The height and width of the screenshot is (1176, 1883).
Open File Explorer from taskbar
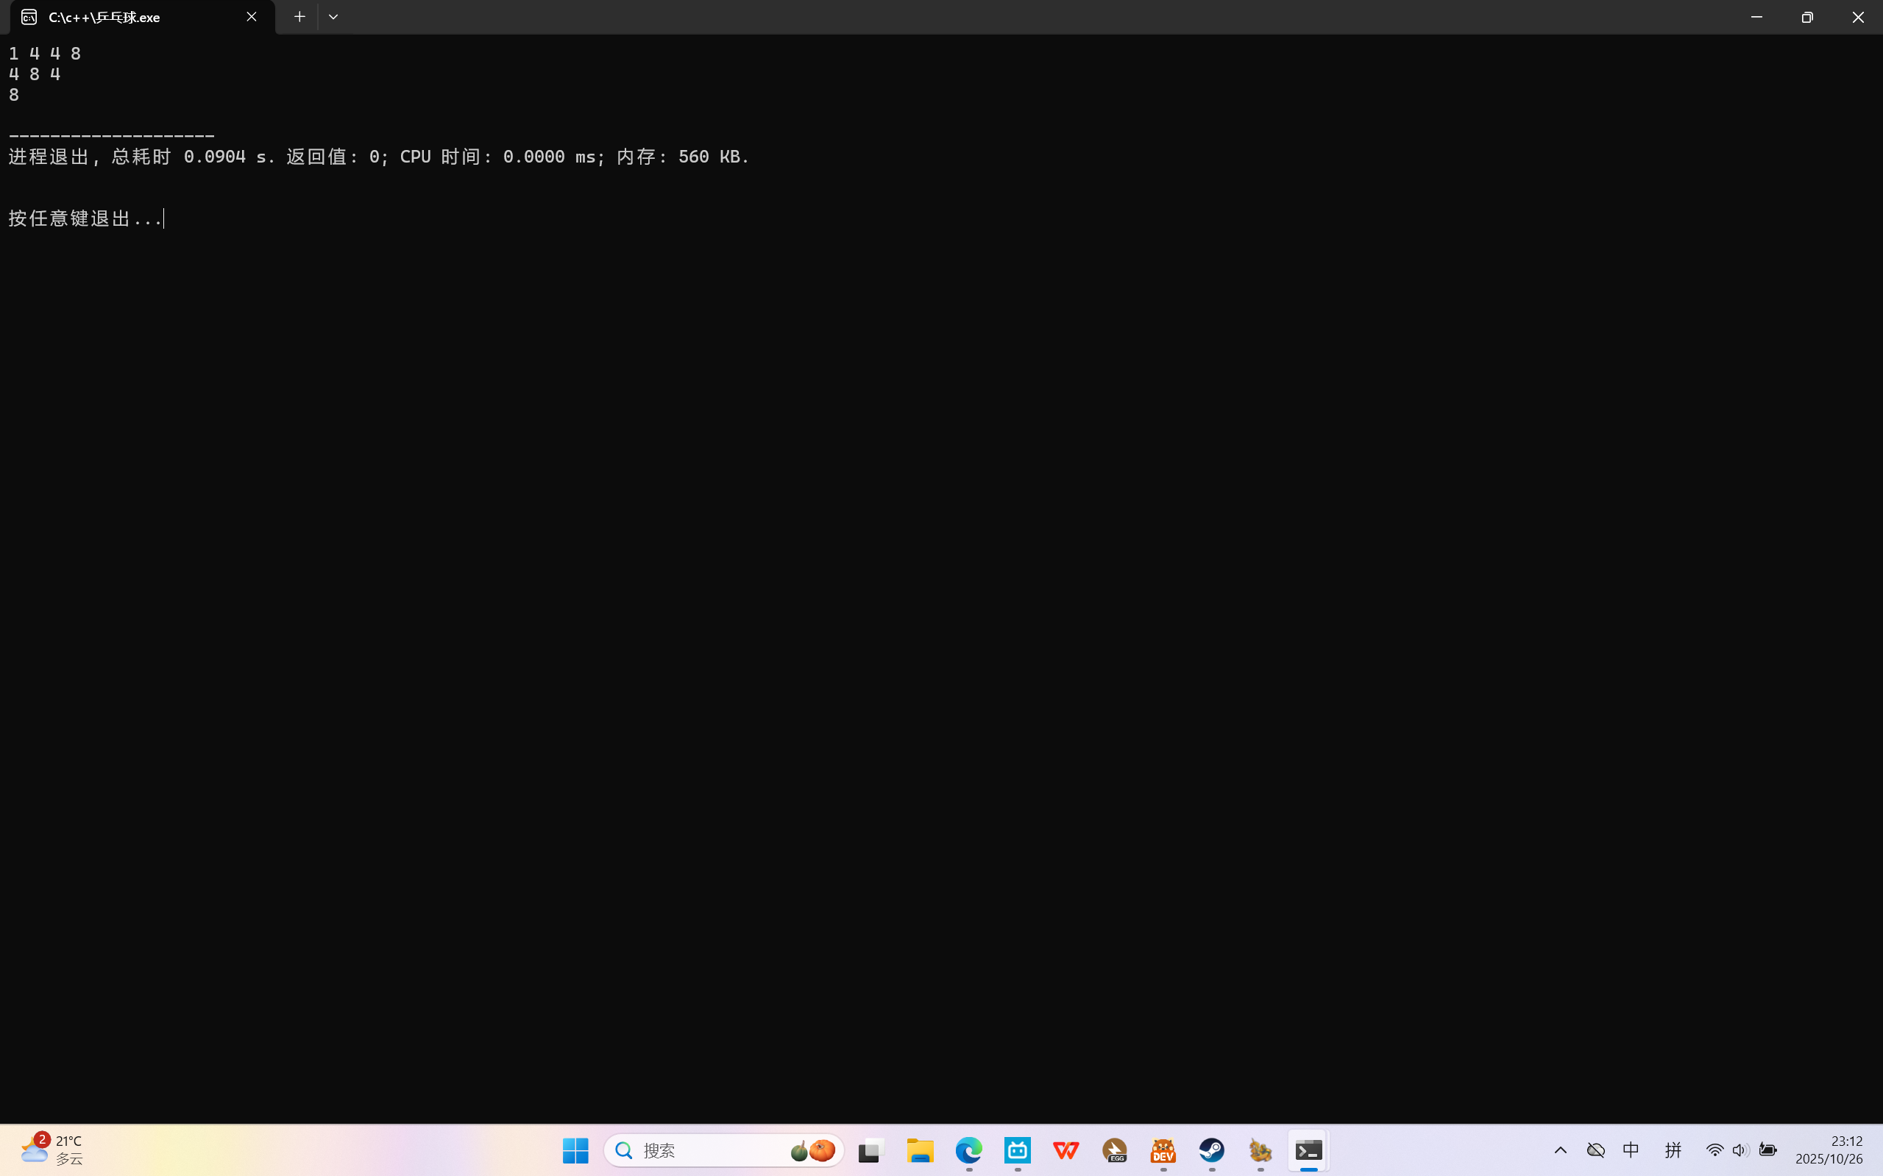[920, 1150]
